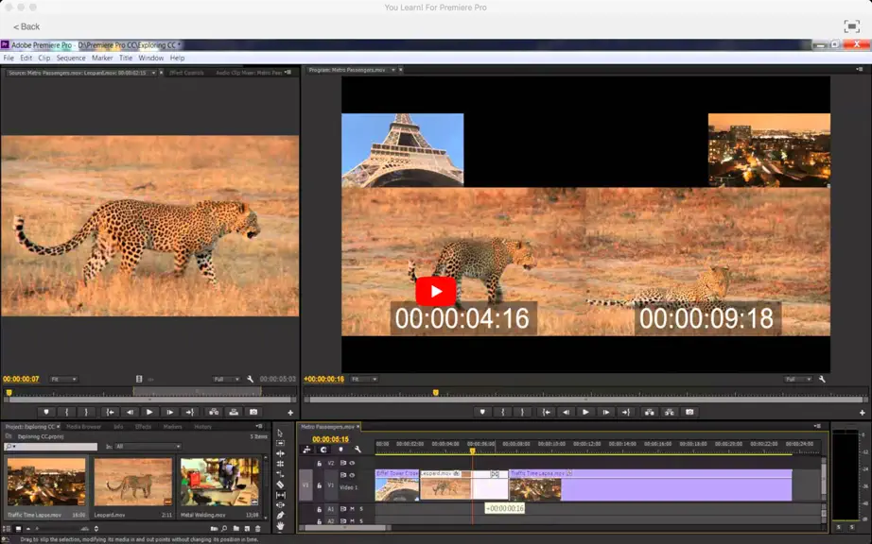Click the fullscreen icon at top right
The width and height of the screenshot is (872, 544).
(851, 26)
